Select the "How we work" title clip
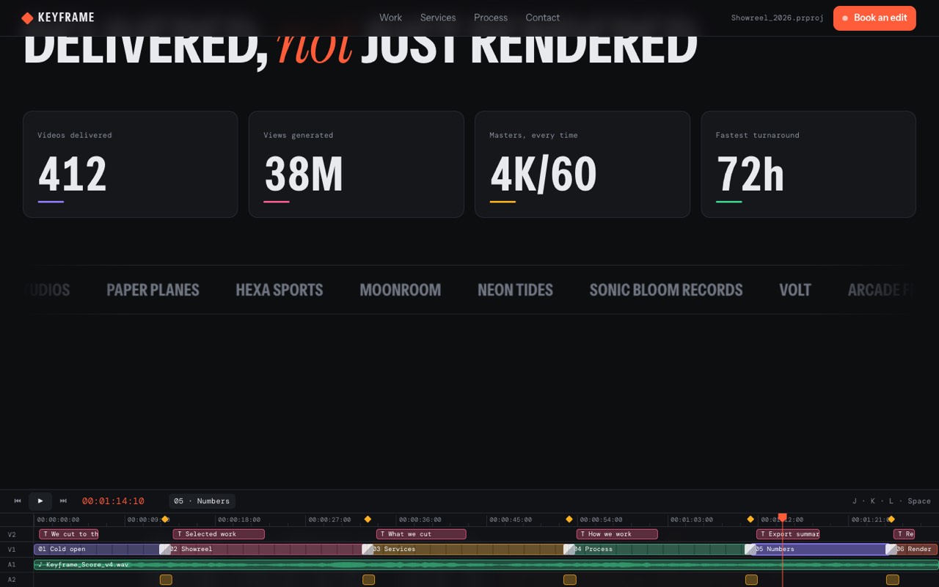 617,534
